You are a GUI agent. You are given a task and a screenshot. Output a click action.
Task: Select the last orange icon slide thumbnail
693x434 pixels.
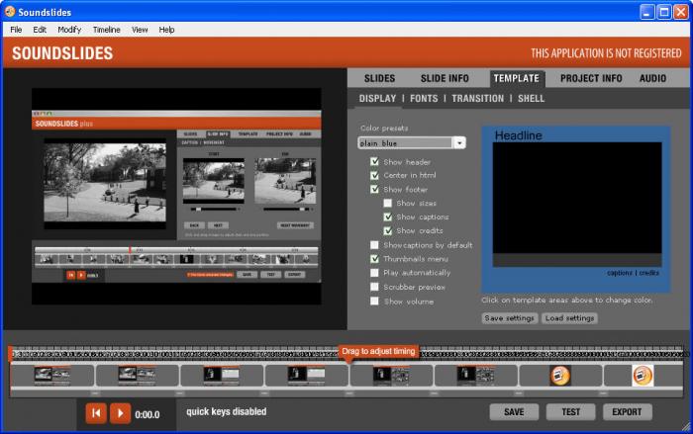coord(643,376)
